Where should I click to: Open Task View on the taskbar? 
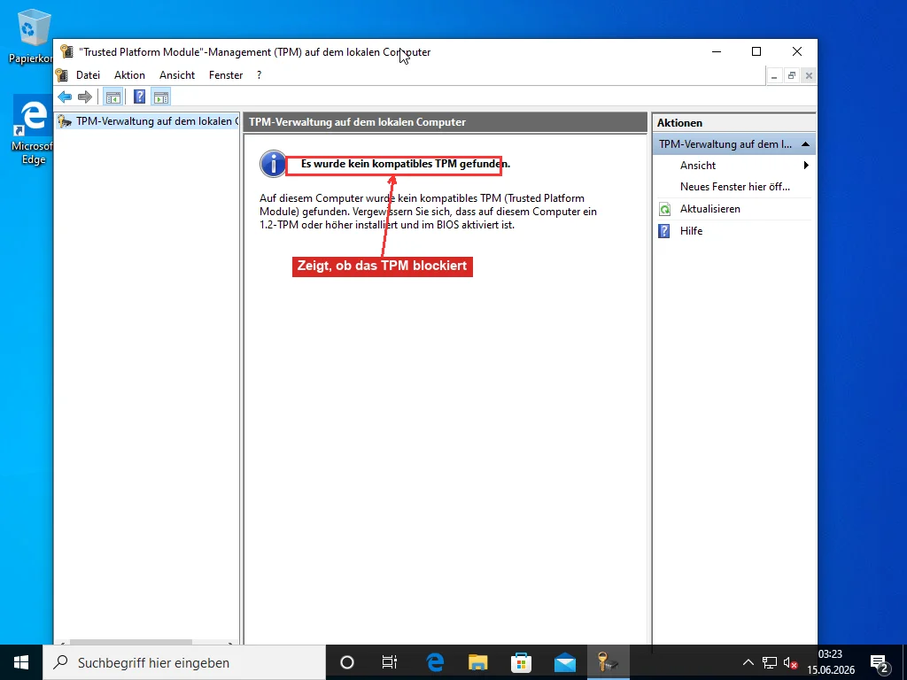coord(390,662)
